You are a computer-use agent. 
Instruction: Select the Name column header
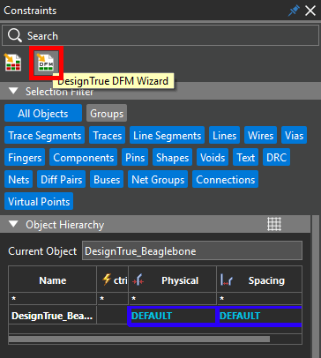(x=53, y=280)
